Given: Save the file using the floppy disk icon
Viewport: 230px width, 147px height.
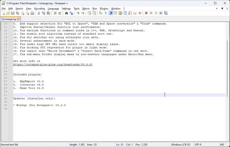Looking at the screenshot, I should [13, 13].
